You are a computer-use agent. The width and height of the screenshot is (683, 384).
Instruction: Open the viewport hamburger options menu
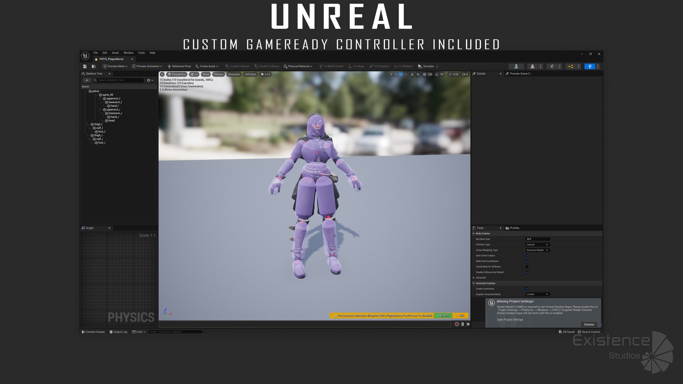coord(162,74)
